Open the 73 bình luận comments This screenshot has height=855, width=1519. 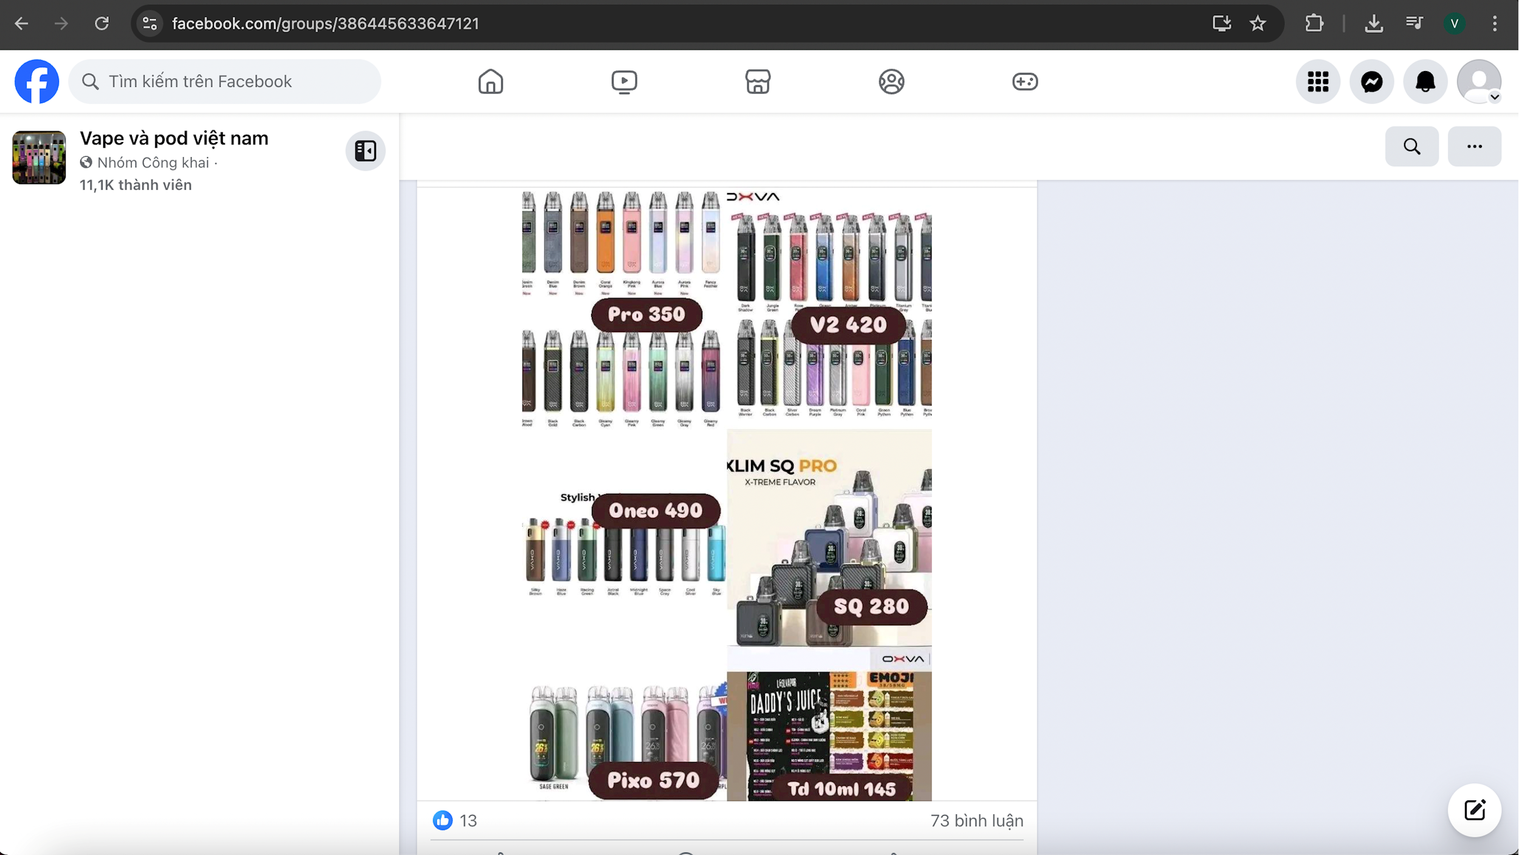[x=976, y=821]
